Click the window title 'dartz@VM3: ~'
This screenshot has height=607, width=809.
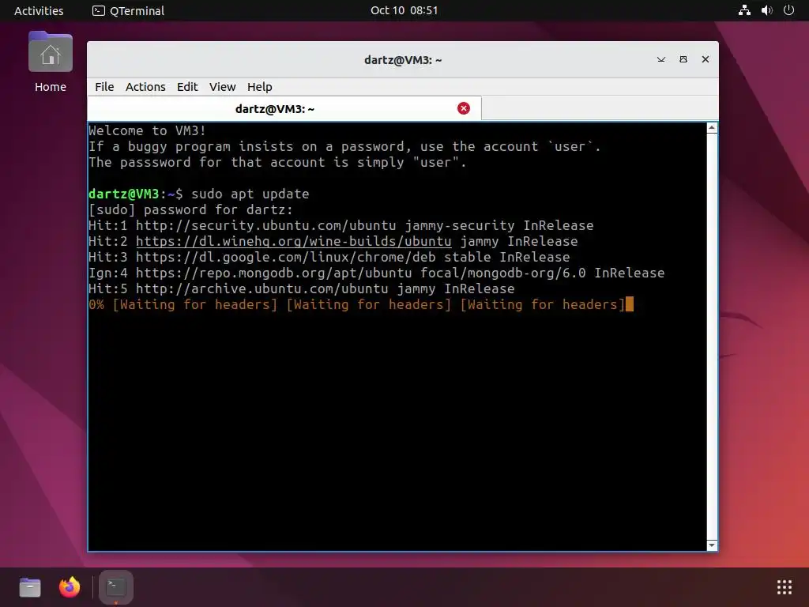pos(403,60)
